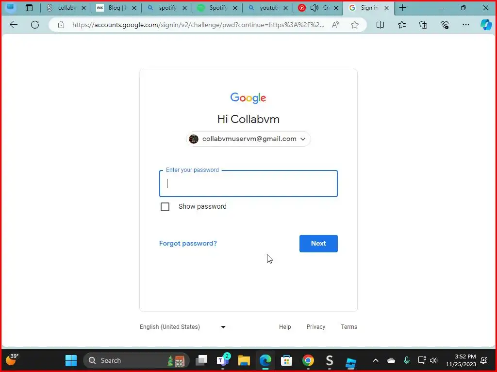497x372 pixels.
Task: Open a new browser tab
Action: pyautogui.click(x=402, y=8)
